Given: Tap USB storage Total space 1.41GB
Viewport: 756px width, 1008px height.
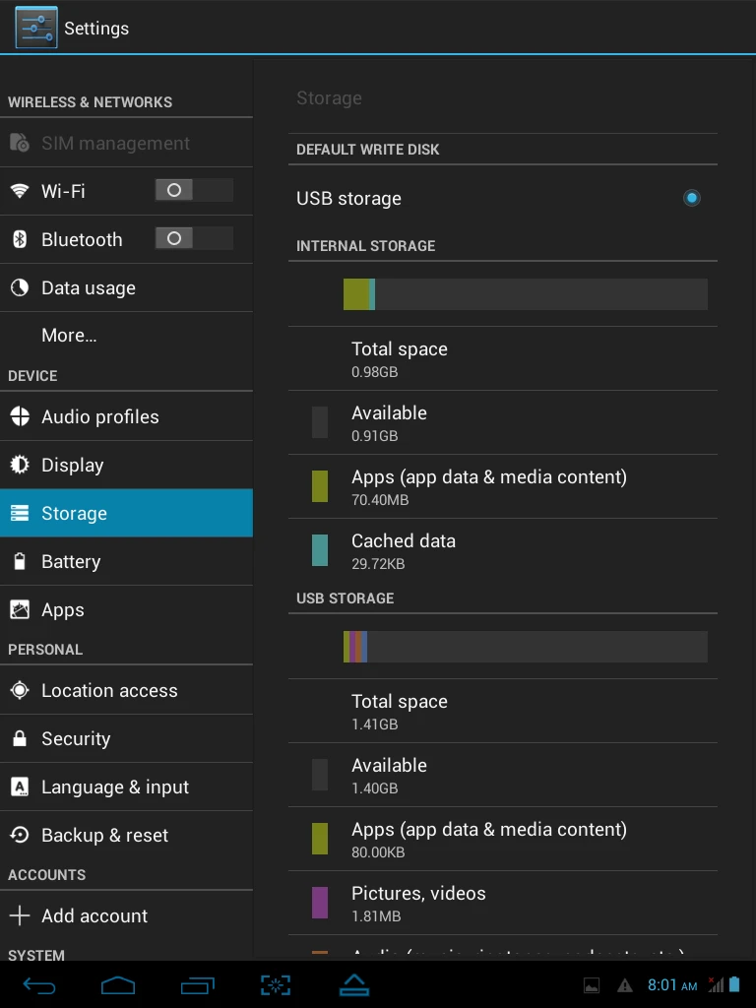Looking at the screenshot, I should pos(503,711).
